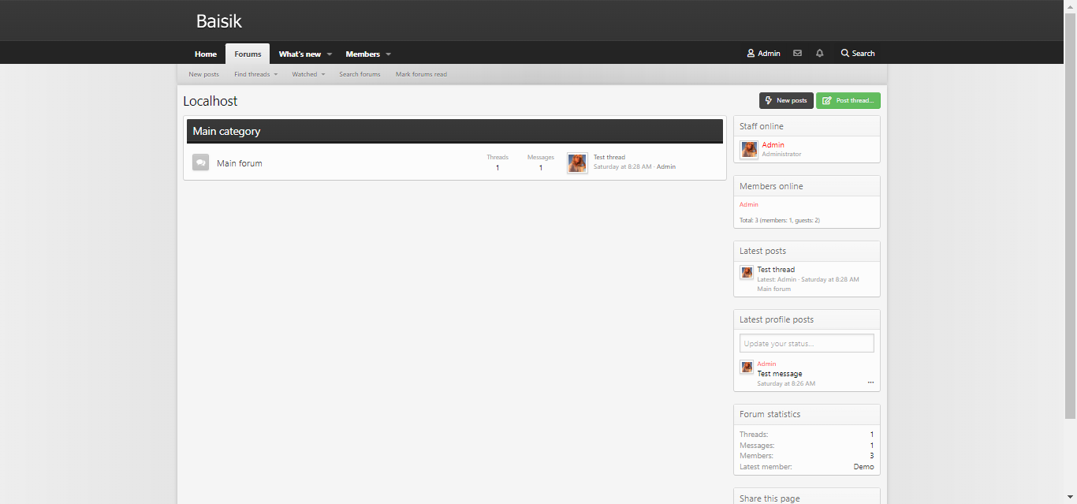Image resolution: width=1077 pixels, height=504 pixels.
Task: Open the Find threads dropdown
Action: point(255,74)
